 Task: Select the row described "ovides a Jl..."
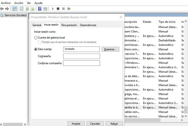tap(154, 85)
